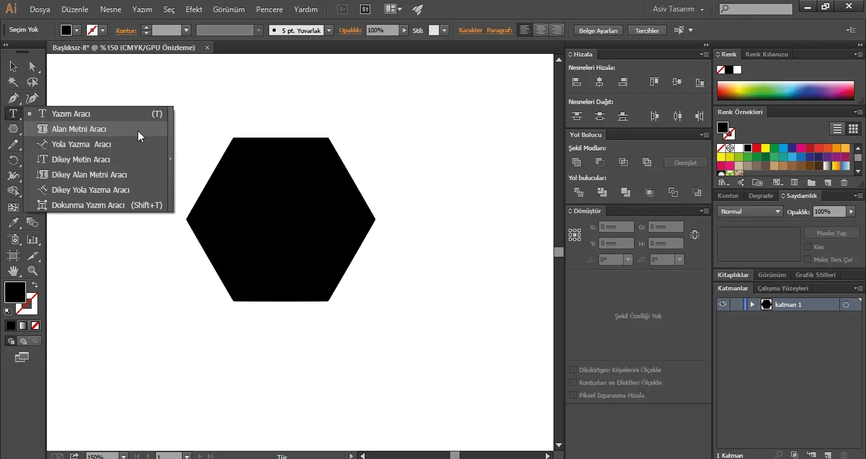Open the Normal blending mode dropdown
The width and height of the screenshot is (866, 459).
[x=751, y=211]
